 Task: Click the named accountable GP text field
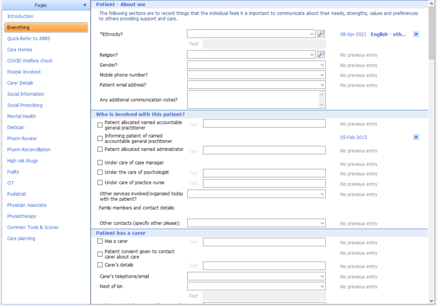pyautogui.click(x=264, y=124)
